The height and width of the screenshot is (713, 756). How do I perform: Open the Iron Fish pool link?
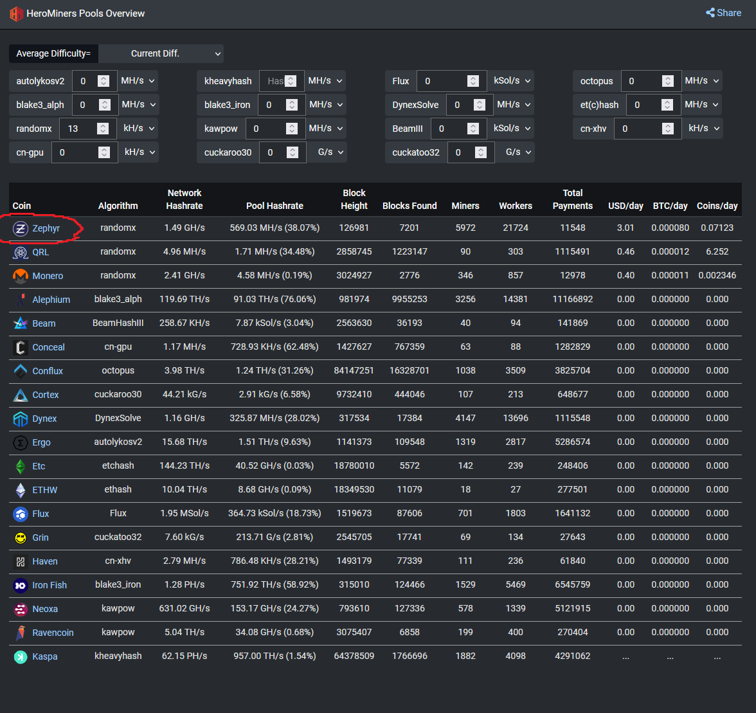pos(50,585)
